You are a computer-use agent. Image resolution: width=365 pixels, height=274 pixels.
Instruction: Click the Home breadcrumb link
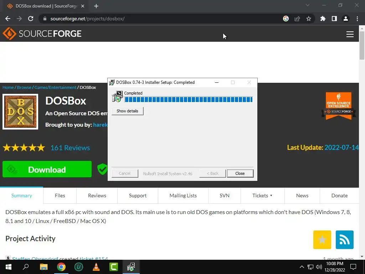tap(8, 87)
